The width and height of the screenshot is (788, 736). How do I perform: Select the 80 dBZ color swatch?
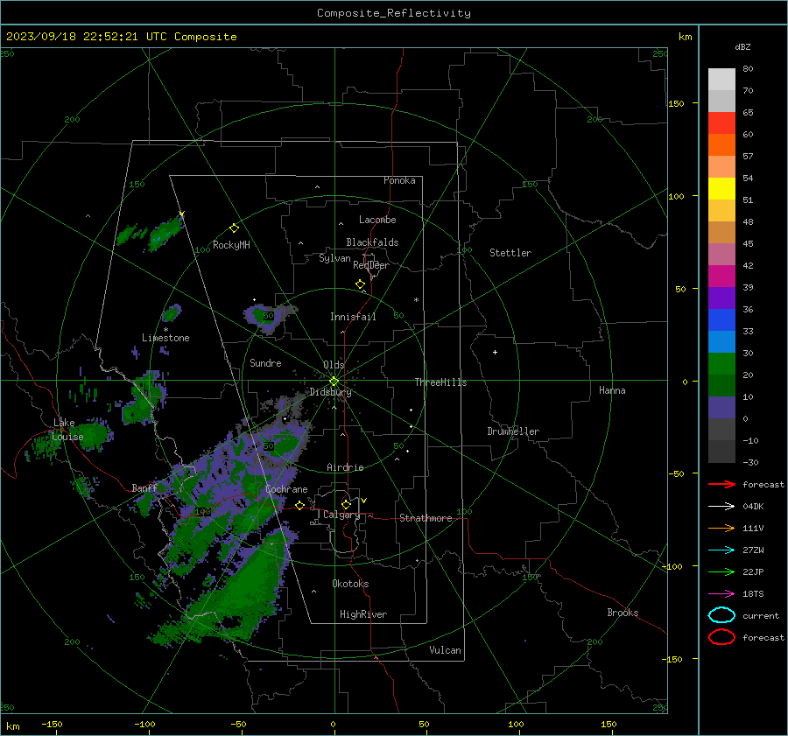click(x=721, y=79)
